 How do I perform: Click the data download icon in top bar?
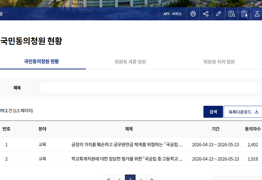244,14
